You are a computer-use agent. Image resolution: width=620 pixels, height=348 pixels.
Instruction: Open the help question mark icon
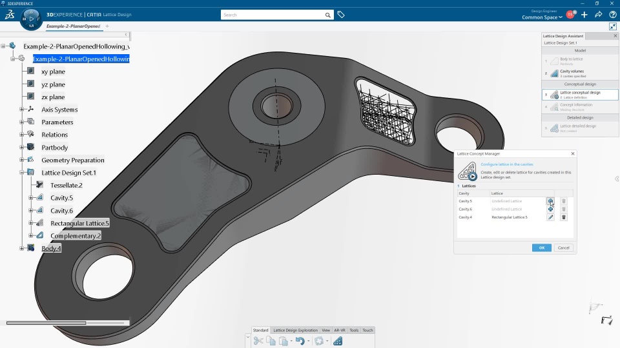tap(612, 15)
